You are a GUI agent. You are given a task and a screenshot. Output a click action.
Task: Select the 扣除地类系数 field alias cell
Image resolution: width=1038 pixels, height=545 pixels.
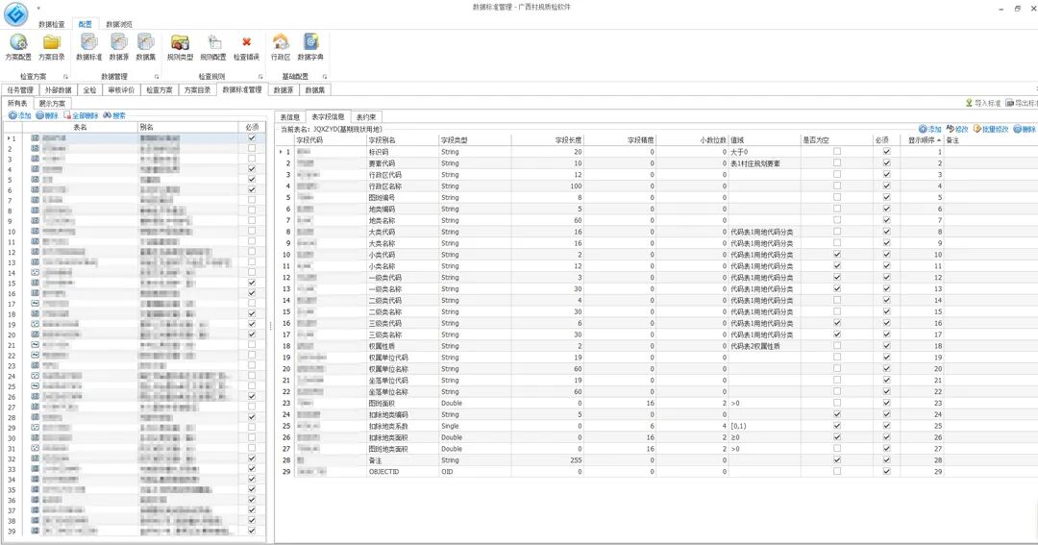[403, 426]
